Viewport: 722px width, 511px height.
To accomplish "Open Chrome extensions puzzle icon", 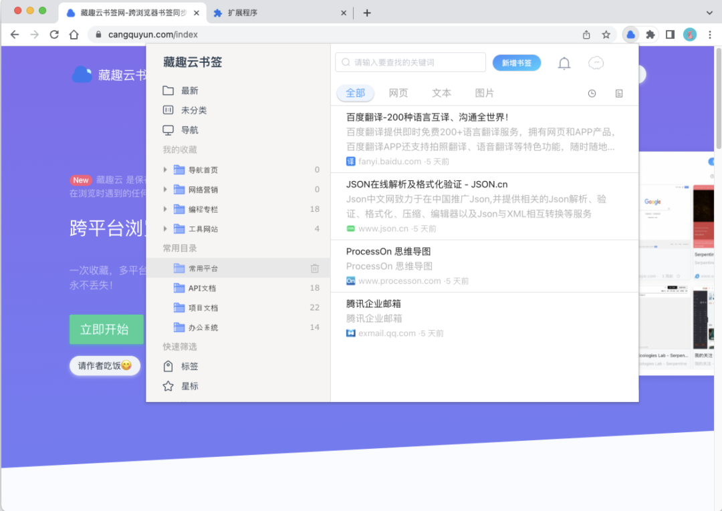I will tap(649, 34).
